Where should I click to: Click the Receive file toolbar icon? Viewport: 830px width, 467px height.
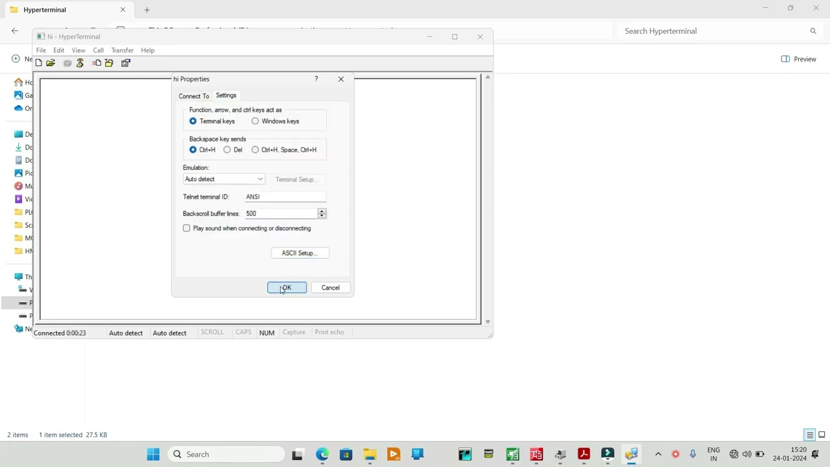[109, 63]
